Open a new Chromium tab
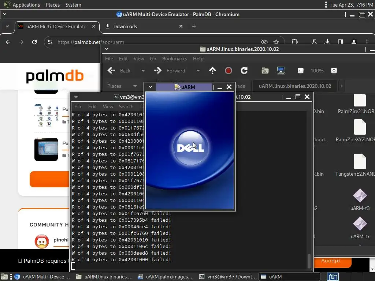Screen dimensions: 375x281 (194, 26)
